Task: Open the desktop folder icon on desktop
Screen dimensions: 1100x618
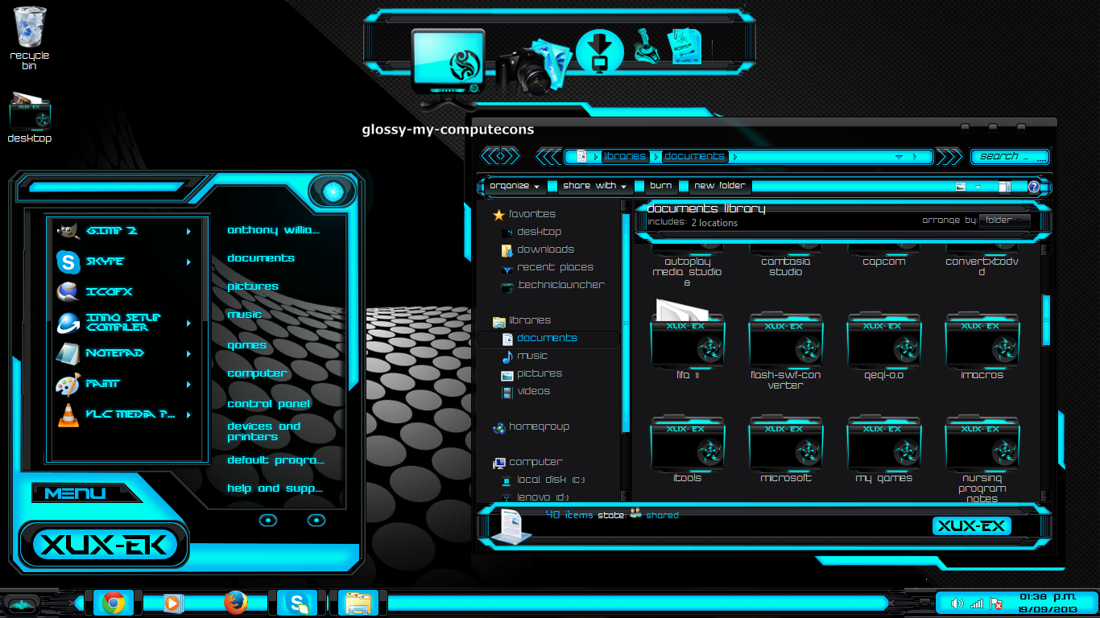Action: 30,117
